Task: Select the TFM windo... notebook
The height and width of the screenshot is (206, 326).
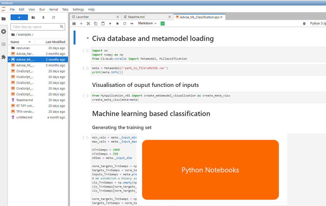Action: (x=38, y=112)
